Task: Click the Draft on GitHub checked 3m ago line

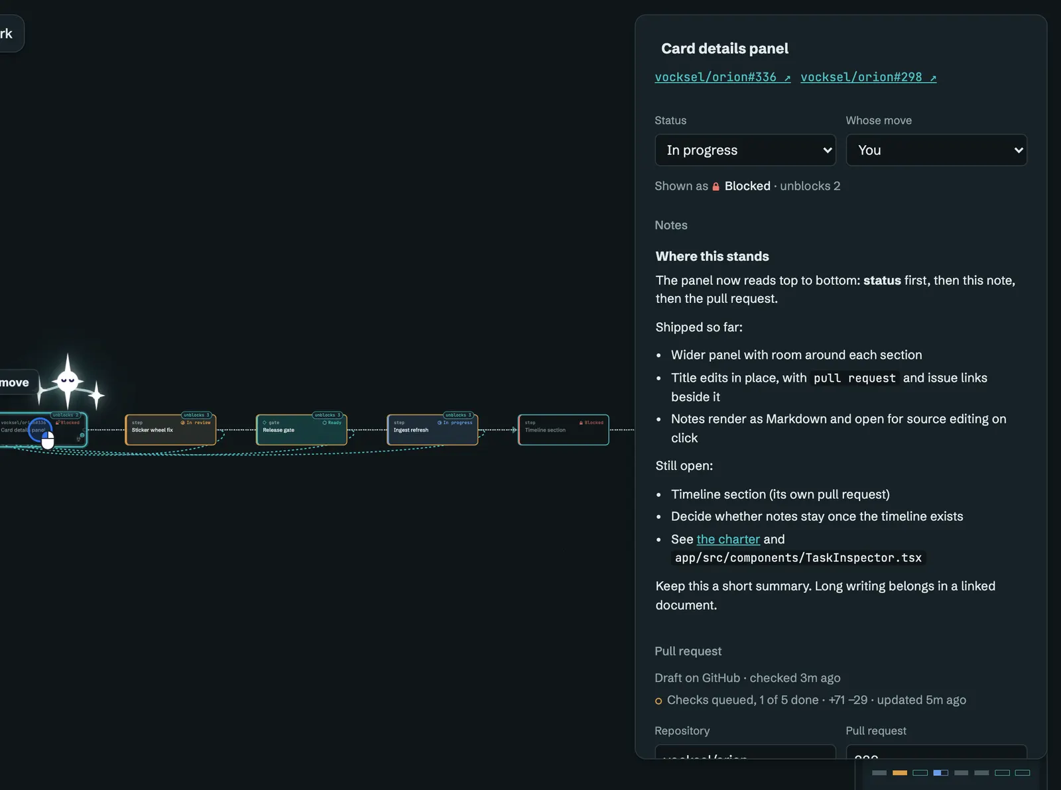Action: [747, 678]
